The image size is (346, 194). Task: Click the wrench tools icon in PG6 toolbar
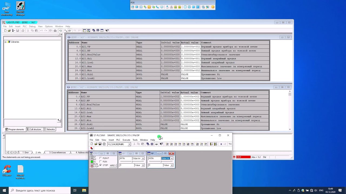click(x=207, y=7)
